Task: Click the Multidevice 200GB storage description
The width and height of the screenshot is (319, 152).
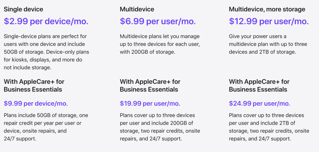Action: pos(159,44)
